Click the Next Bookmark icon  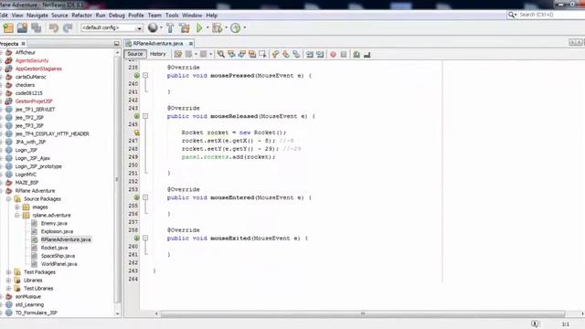coord(286,55)
